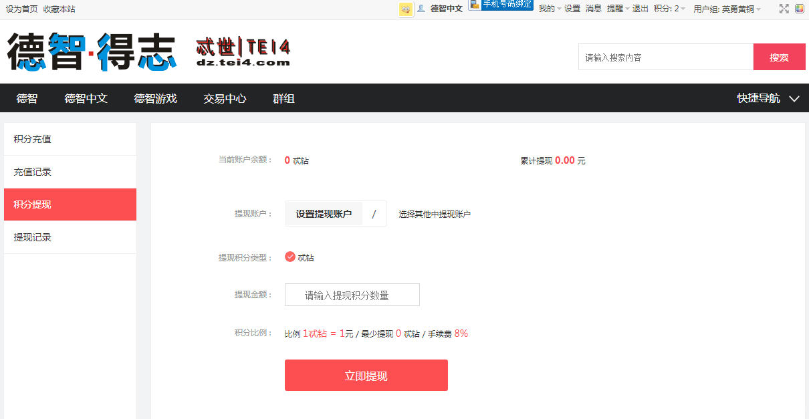
Task: Select the 戓钻 withdrawal points type
Action: pyautogui.click(x=290, y=256)
